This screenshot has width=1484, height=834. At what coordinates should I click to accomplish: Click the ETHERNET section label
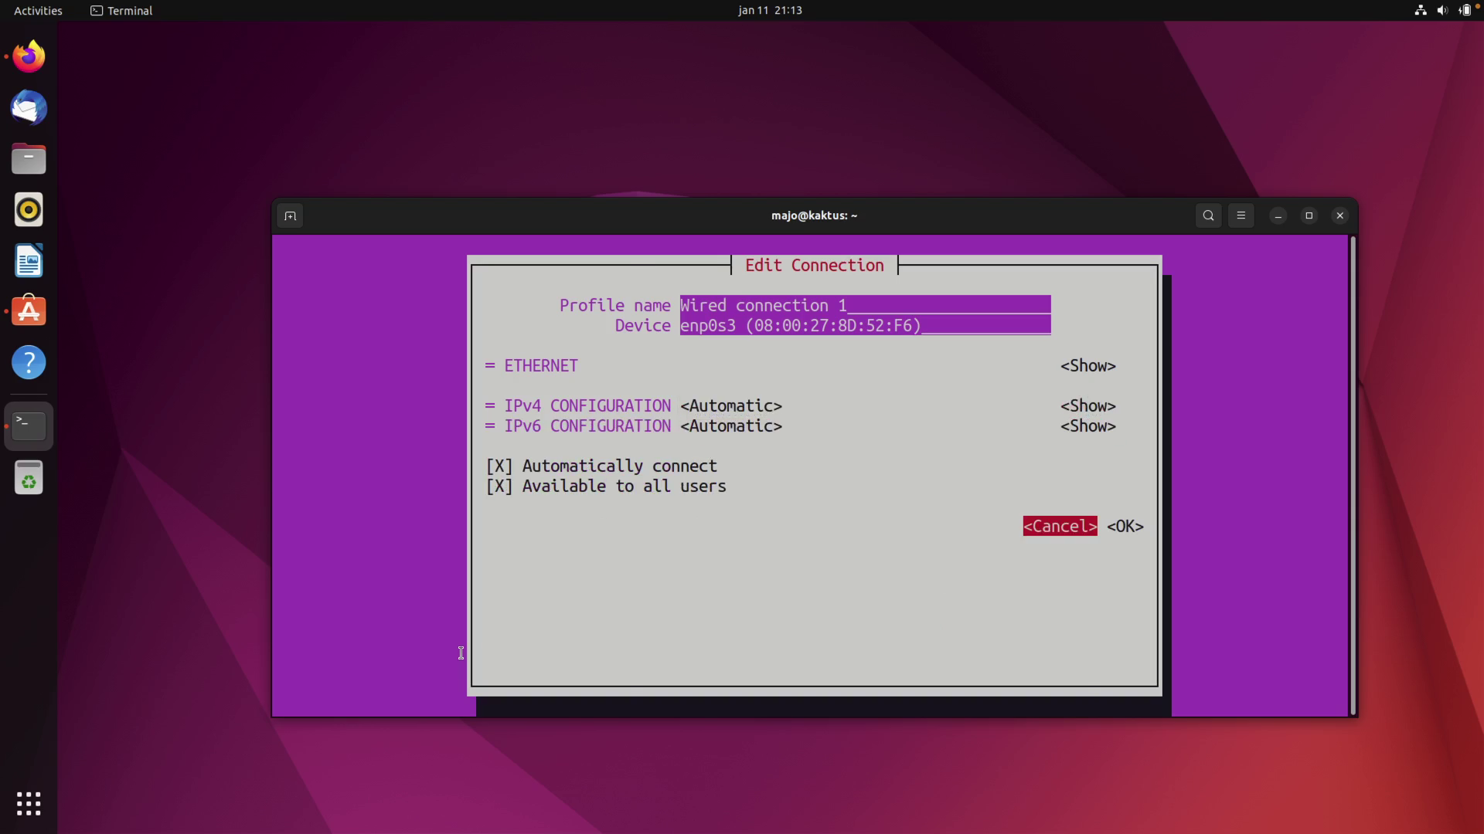(541, 366)
